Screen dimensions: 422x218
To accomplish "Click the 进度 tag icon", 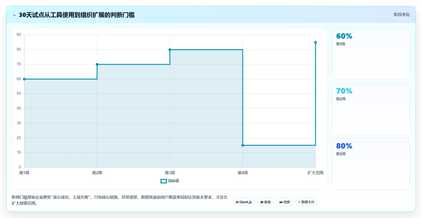I will [281, 202].
